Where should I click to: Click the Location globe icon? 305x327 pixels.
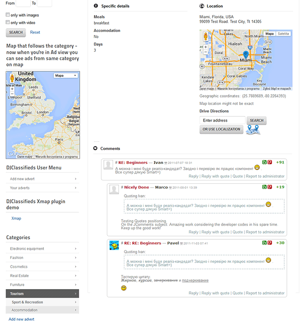coord(202,6)
